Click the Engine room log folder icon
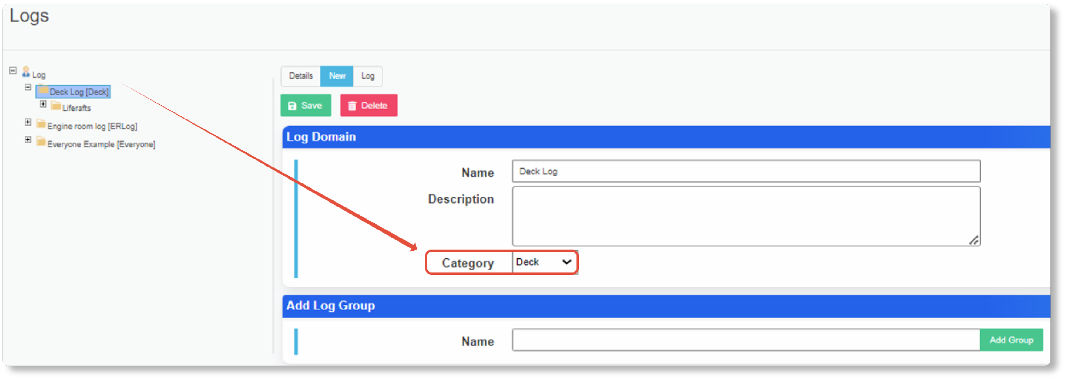The height and width of the screenshot is (380, 1066). click(41, 124)
